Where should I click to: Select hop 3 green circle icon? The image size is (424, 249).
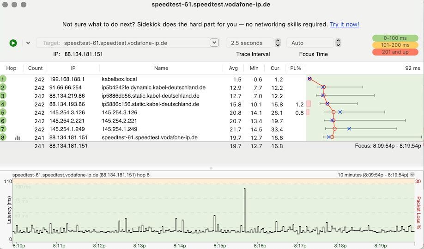[3, 96]
